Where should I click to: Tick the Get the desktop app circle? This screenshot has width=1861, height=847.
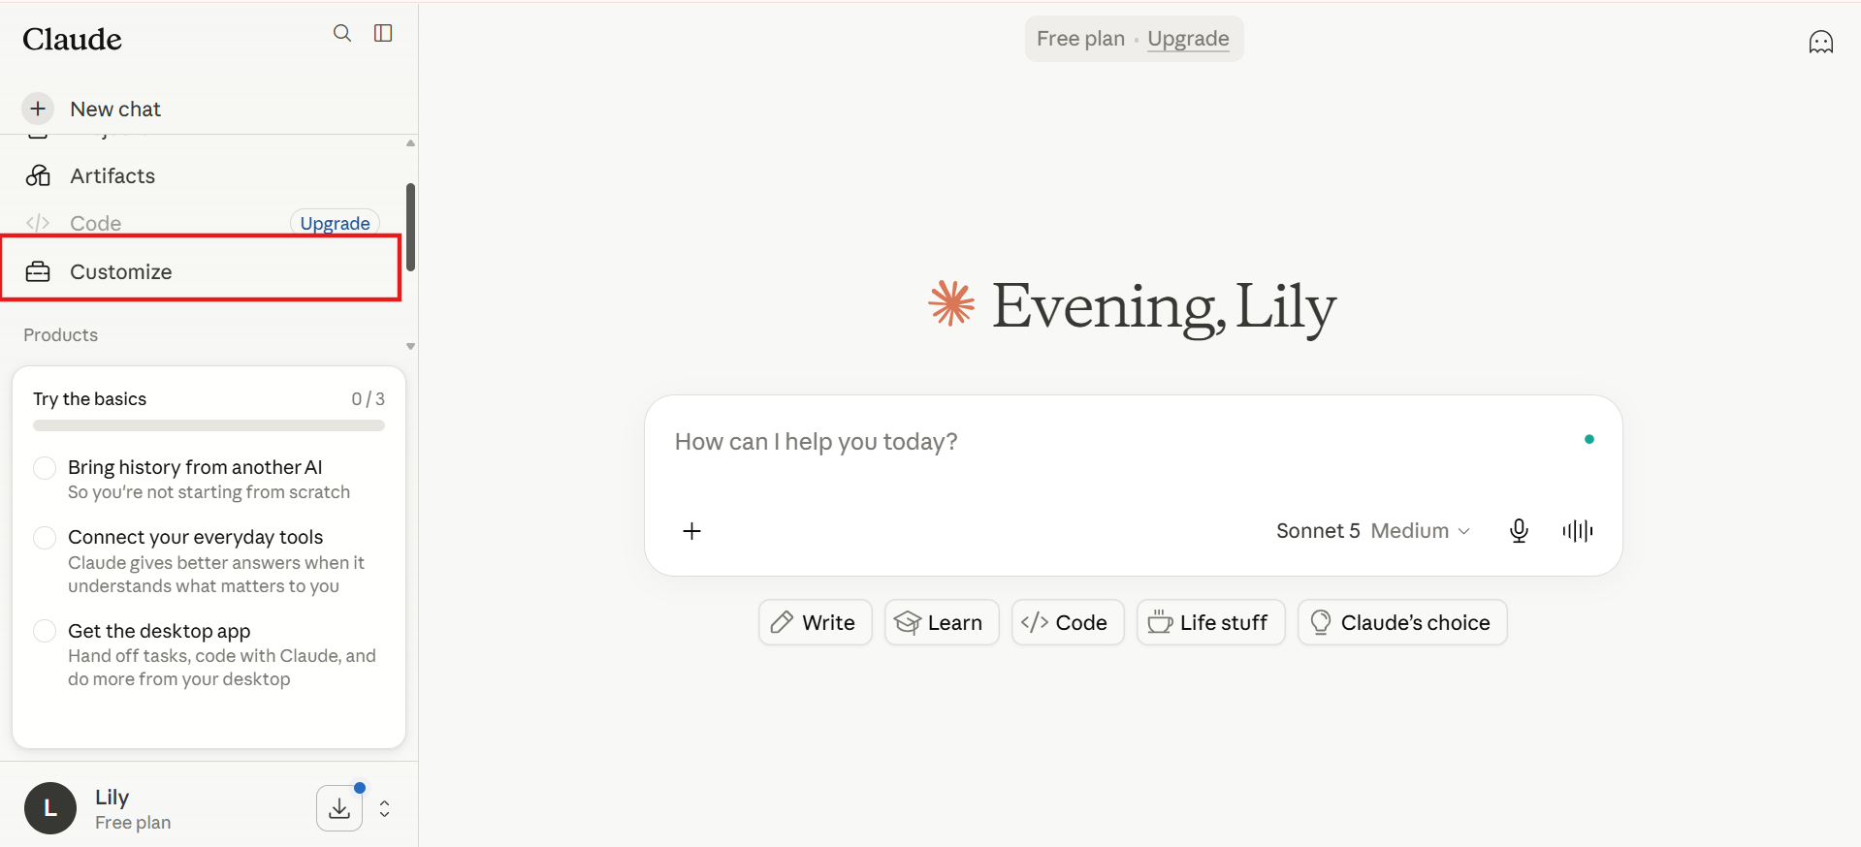[45, 631]
